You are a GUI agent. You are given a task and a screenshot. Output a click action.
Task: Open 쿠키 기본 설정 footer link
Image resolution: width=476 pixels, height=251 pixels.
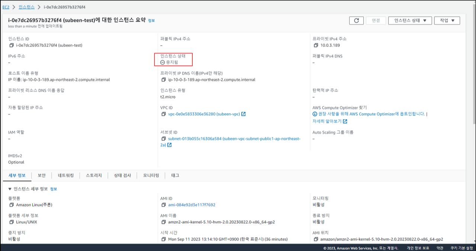[x=461, y=248]
